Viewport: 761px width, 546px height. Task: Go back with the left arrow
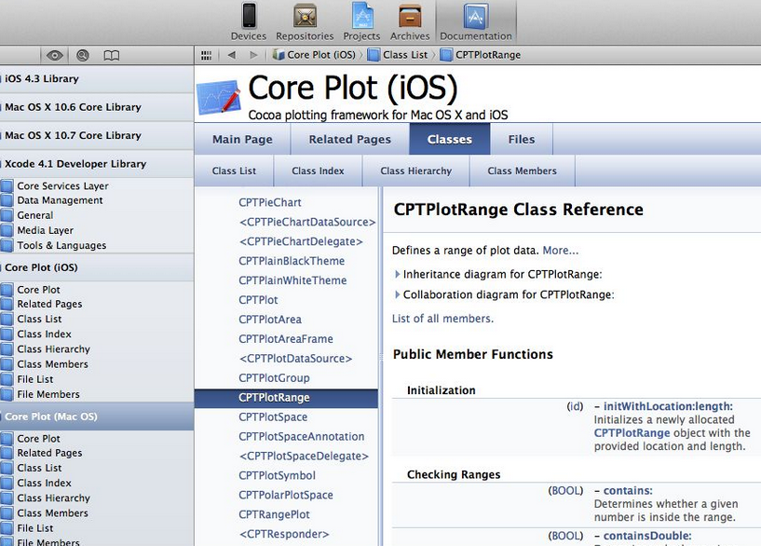coord(232,55)
